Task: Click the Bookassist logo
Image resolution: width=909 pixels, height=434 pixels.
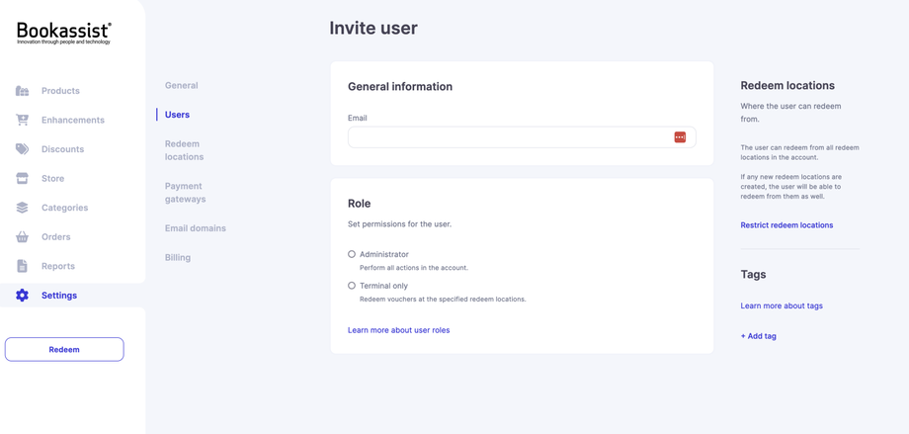Action: 64,33
